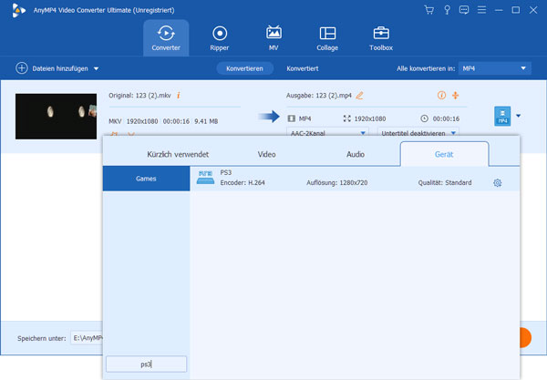The image size is (547, 380).
Task: Rename output file with pencil icon
Action: [x=359, y=96]
